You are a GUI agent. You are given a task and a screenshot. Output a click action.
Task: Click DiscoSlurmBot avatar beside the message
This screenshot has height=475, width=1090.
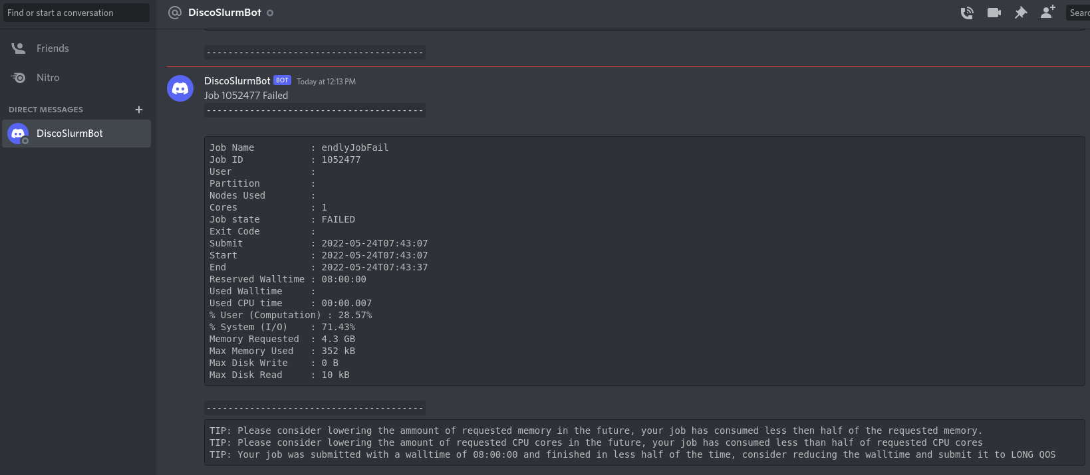click(180, 88)
